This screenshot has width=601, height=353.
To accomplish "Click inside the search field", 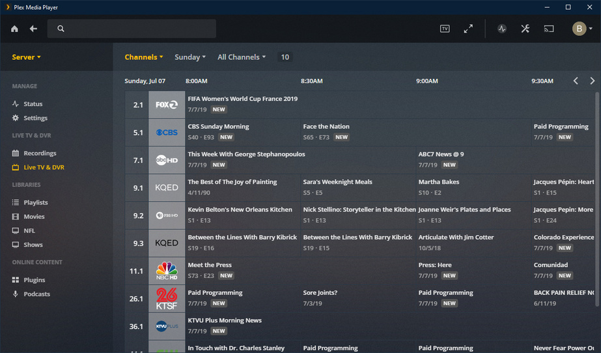I will click(132, 29).
